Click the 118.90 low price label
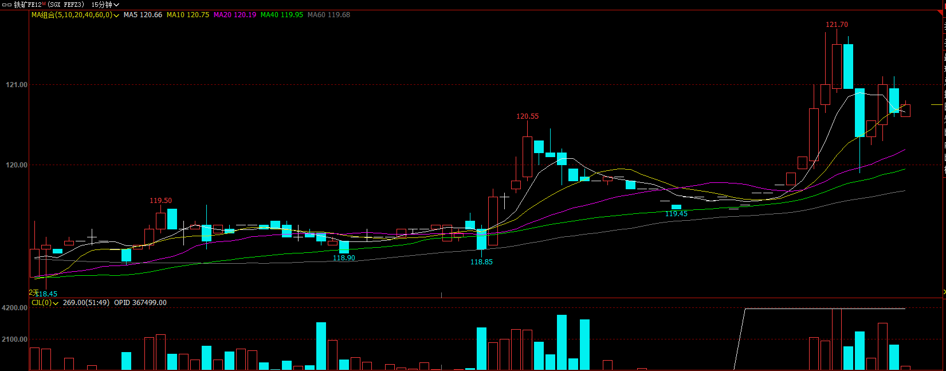The image size is (946, 371). click(344, 258)
